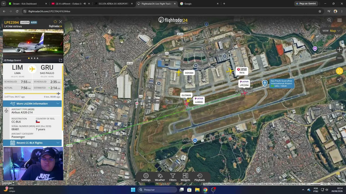The image size is (346, 194).
Task: Open the Windows Start menu
Action: [x=133, y=190]
